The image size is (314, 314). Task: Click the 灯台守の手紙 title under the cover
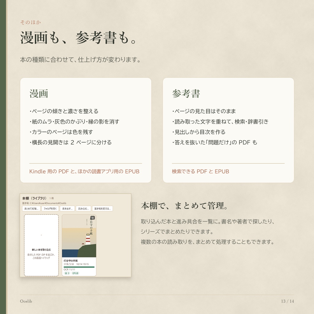pyautogui.click(x=71, y=261)
